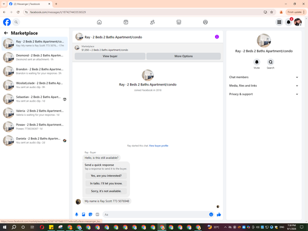Click Finish update button in Chrome
This screenshot has width=308, height=231.
click(x=296, y=12)
